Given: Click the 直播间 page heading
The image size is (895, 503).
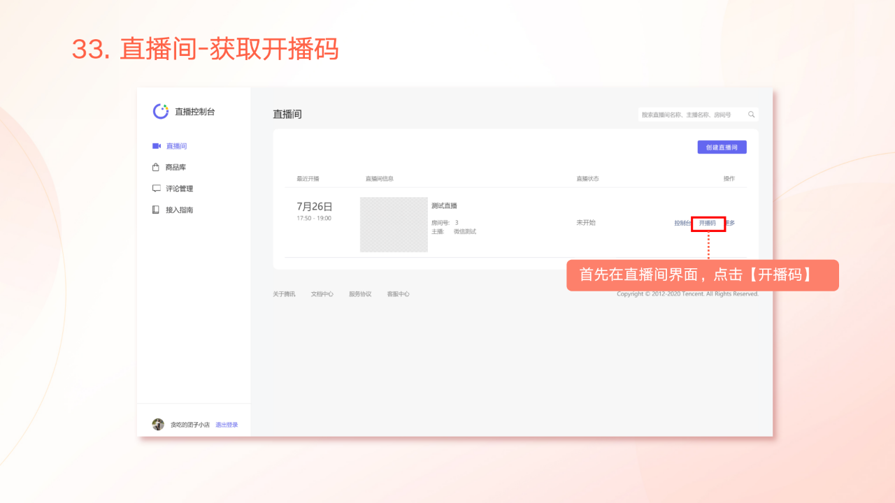Looking at the screenshot, I should point(287,115).
